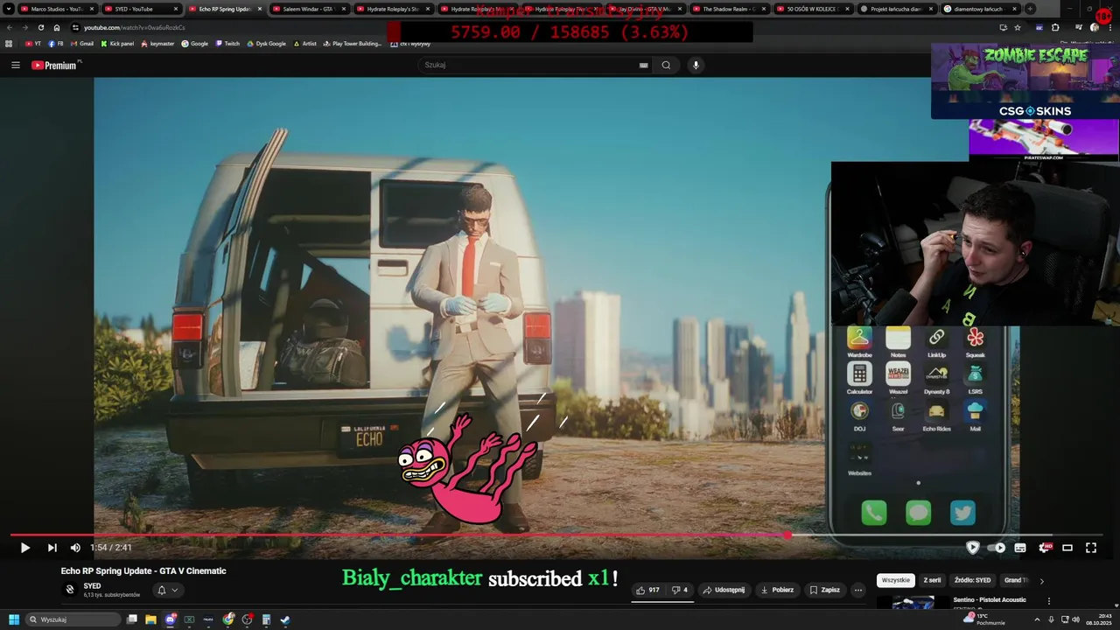Open the Dysk Google bookmark

267,43
